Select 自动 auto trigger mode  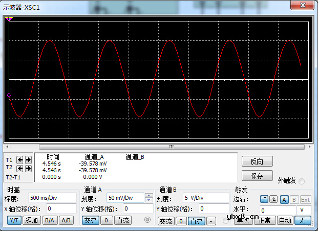[x=284, y=220]
